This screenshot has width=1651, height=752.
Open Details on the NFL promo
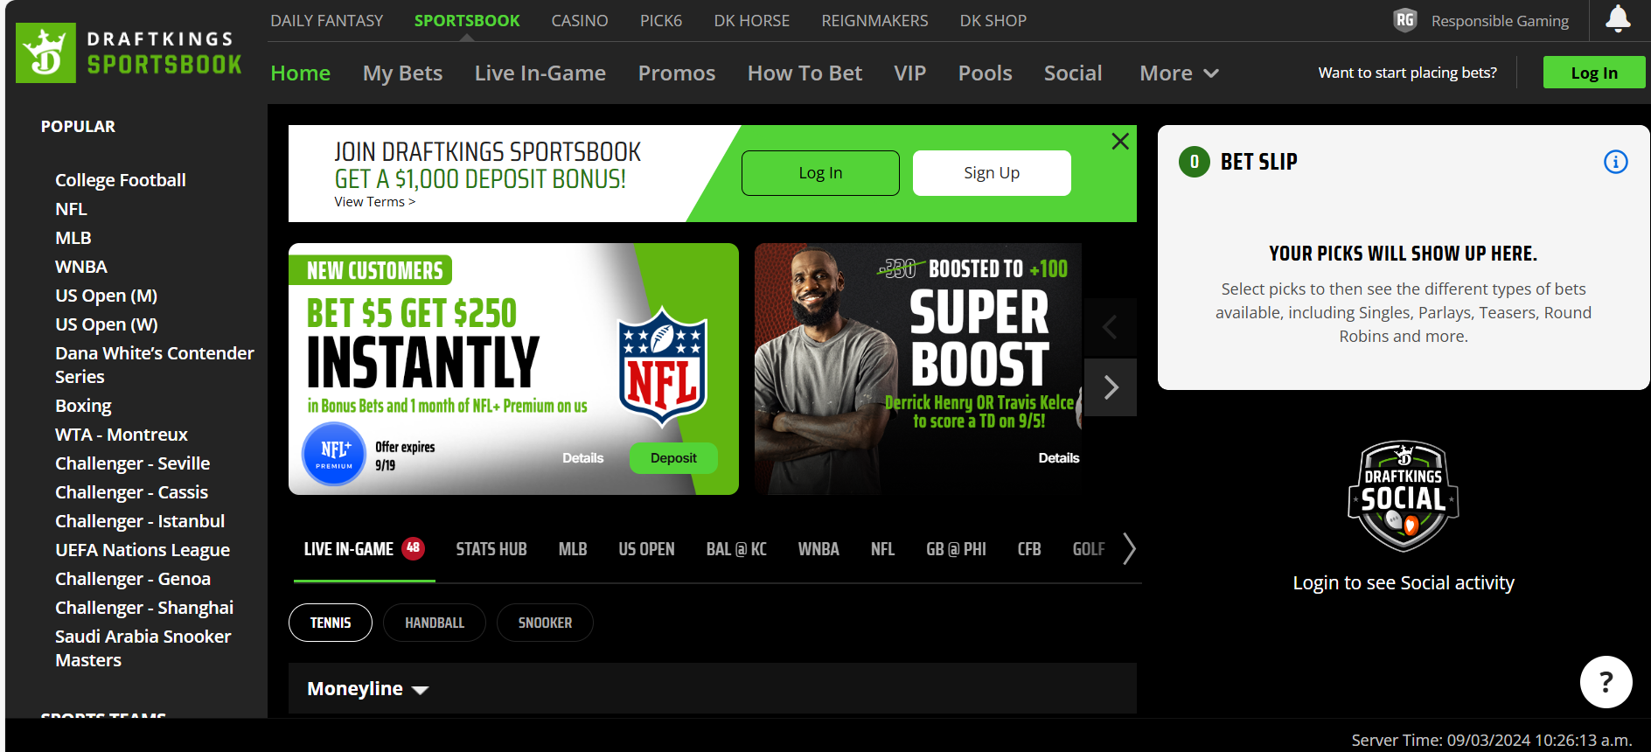coord(583,458)
